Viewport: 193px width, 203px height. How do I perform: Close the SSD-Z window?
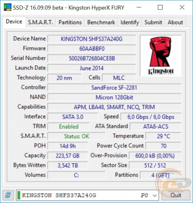click(182, 7)
